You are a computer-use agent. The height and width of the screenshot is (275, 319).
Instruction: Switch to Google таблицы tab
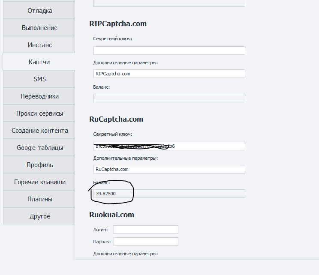tap(39, 147)
